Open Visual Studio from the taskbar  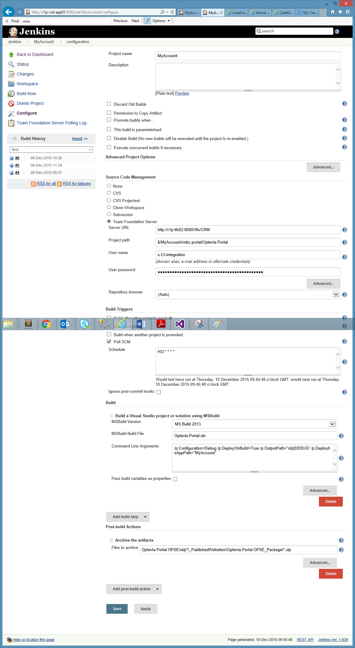click(x=180, y=324)
